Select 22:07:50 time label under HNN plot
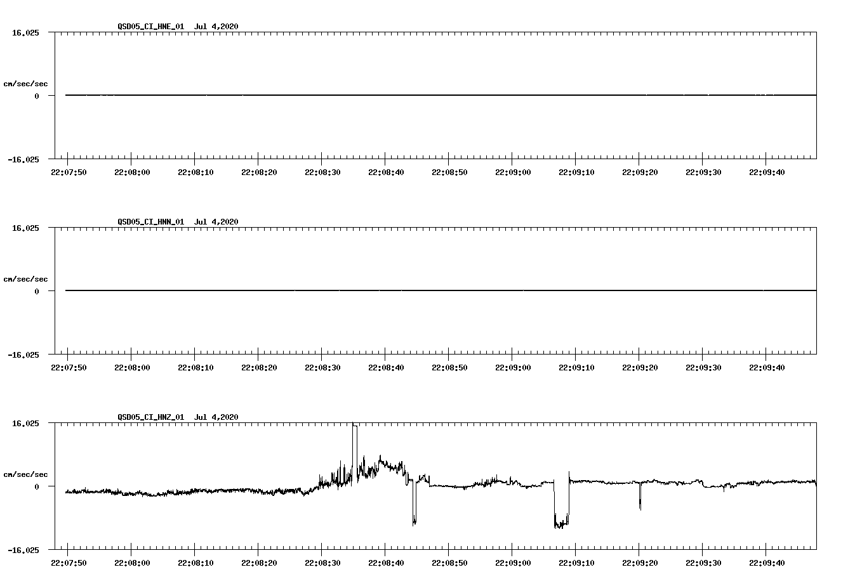The width and height of the screenshot is (862, 586). point(69,367)
